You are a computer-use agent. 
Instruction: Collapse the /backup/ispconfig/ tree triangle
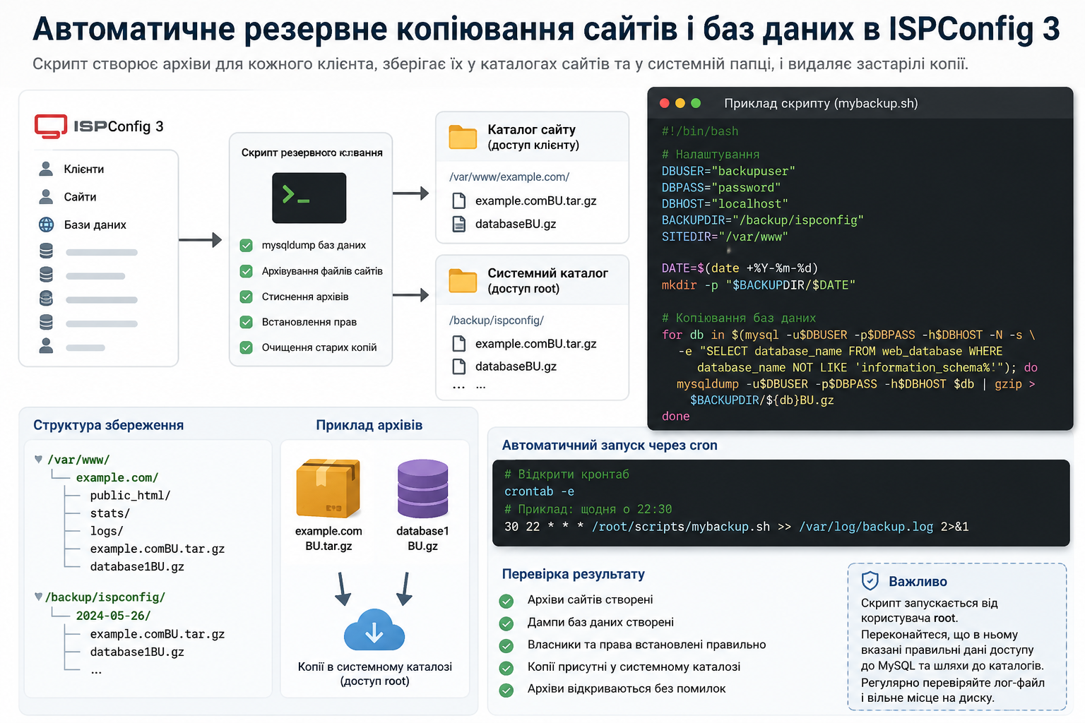[x=38, y=597]
